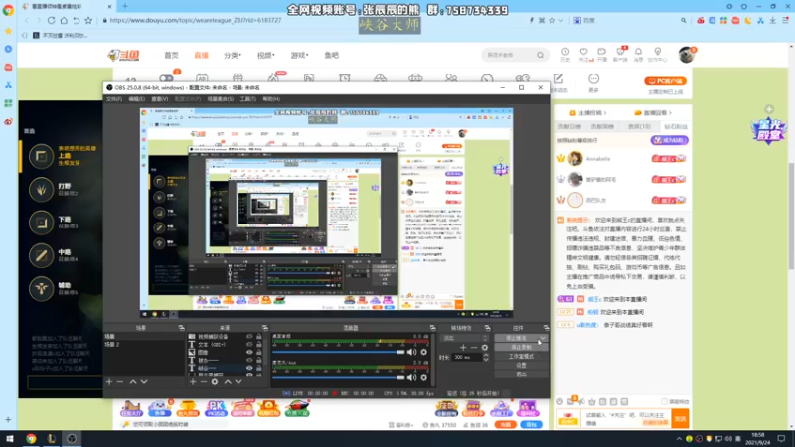795x447 pixels.
Task: Select the 中路 mid lane role icon
Action: [41, 255]
